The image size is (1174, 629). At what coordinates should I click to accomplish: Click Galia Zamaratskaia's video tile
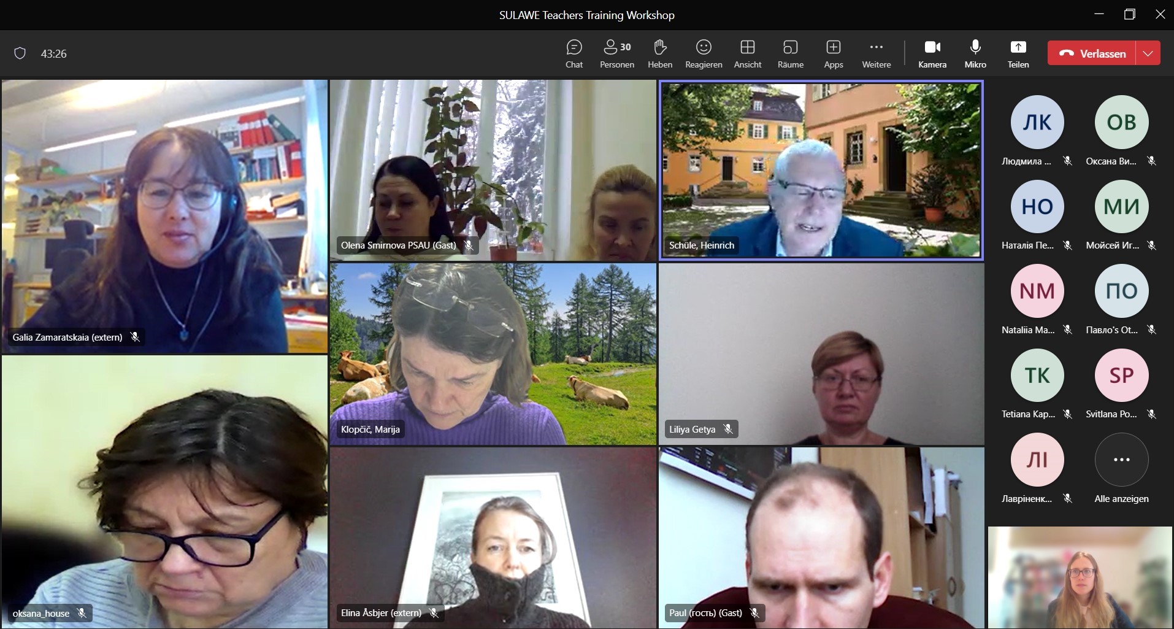click(x=164, y=216)
